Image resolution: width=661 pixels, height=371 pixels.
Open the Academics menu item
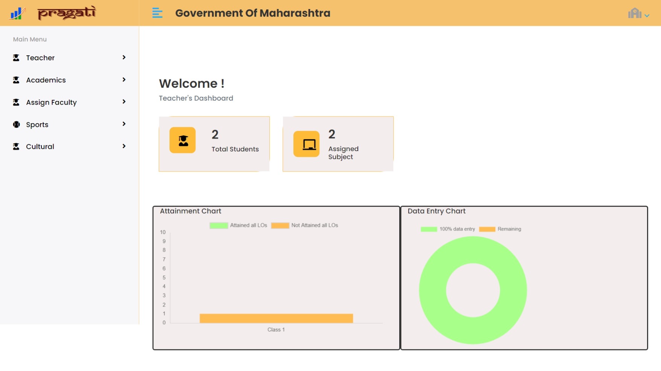click(x=70, y=80)
